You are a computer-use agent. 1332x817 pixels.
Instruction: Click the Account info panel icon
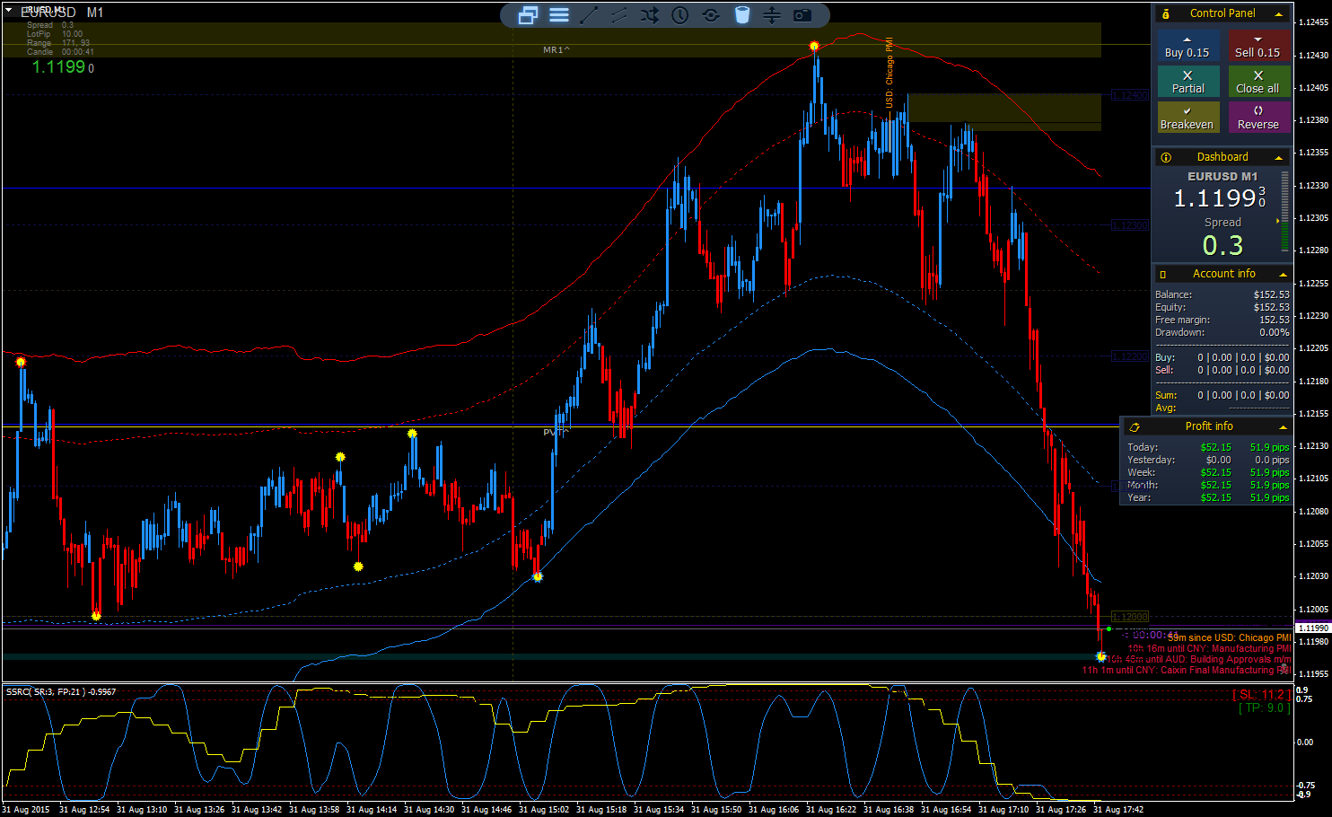tap(1163, 274)
